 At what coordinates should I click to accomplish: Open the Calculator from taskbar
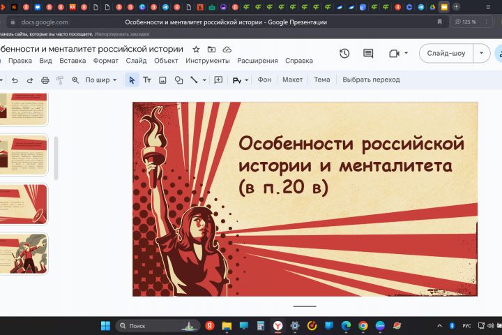pos(261,326)
